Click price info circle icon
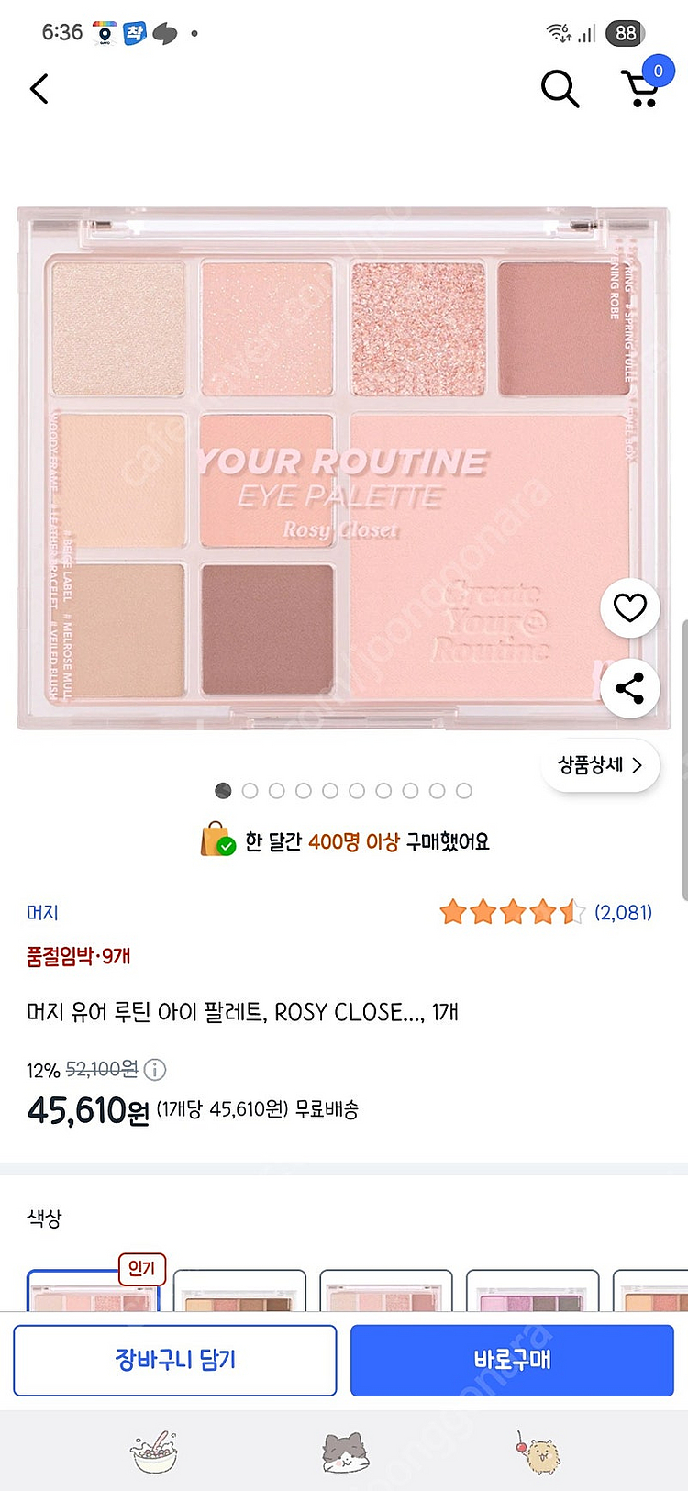 pyautogui.click(x=155, y=1070)
